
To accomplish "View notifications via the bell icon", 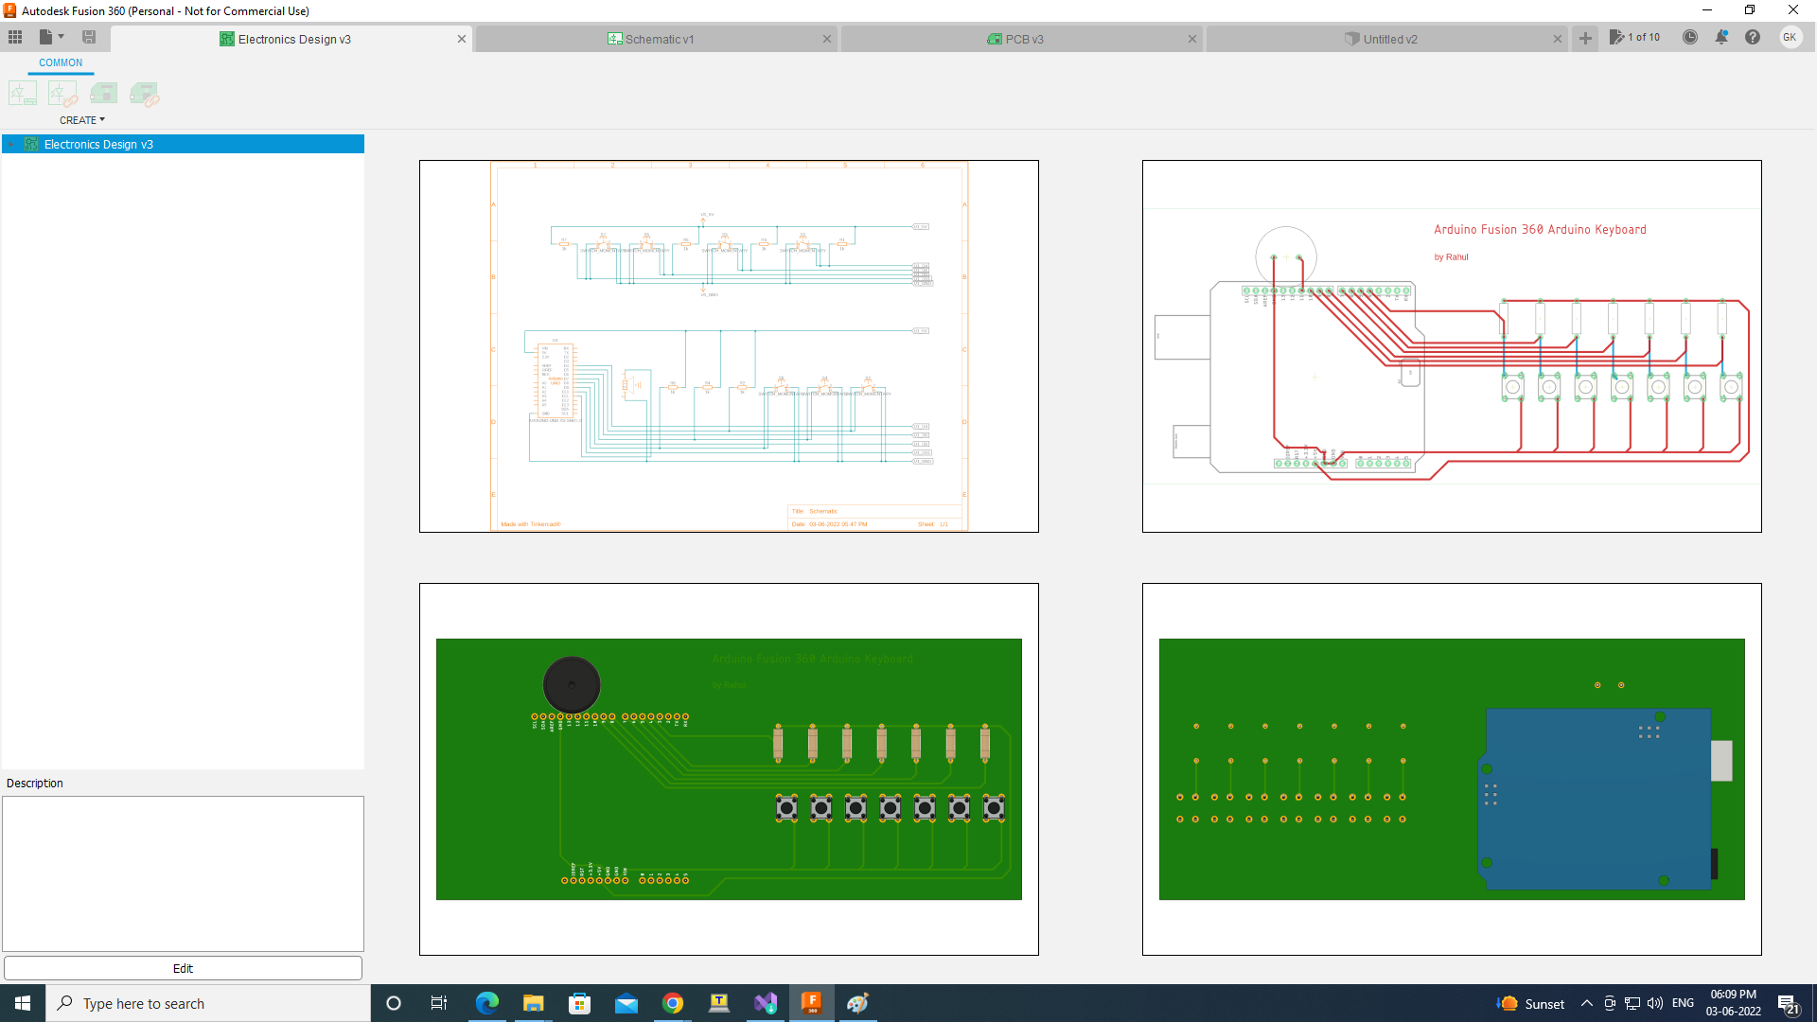I will tap(1722, 37).
